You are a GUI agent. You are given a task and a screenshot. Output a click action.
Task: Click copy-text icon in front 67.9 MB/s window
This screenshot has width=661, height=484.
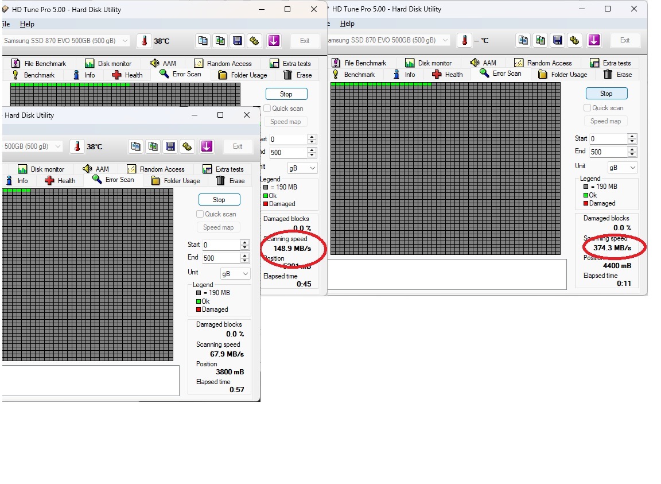pyautogui.click(x=136, y=146)
